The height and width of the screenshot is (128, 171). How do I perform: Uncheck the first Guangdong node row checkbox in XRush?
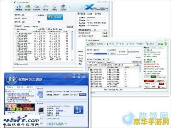(17, 33)
